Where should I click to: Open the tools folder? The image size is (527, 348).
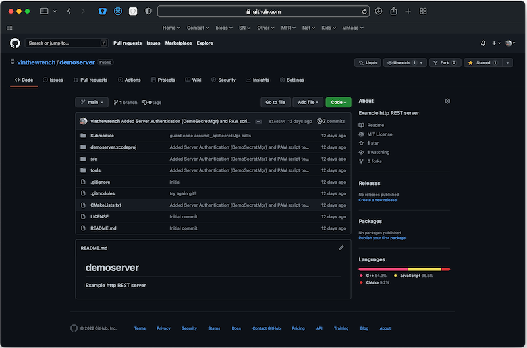pos(96,170)
